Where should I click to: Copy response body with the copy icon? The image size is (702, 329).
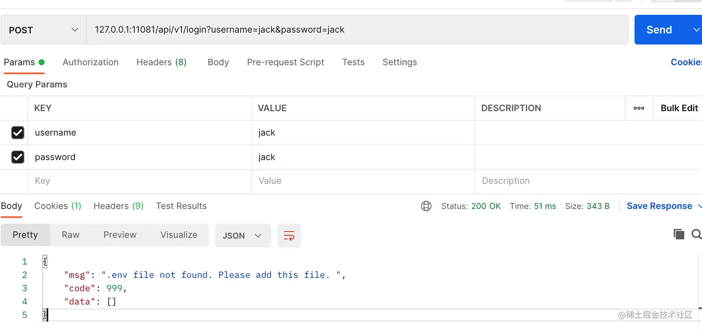click(679, 234)
